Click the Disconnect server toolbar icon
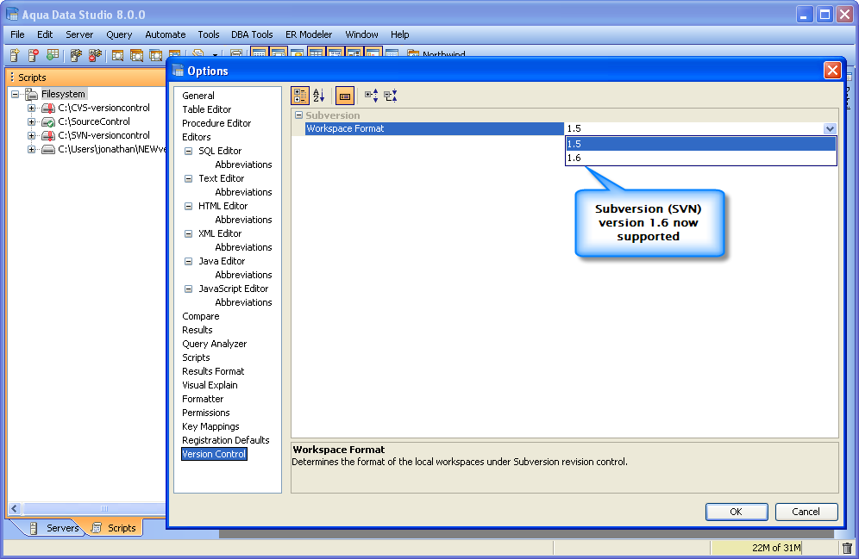 click(96, 55)
